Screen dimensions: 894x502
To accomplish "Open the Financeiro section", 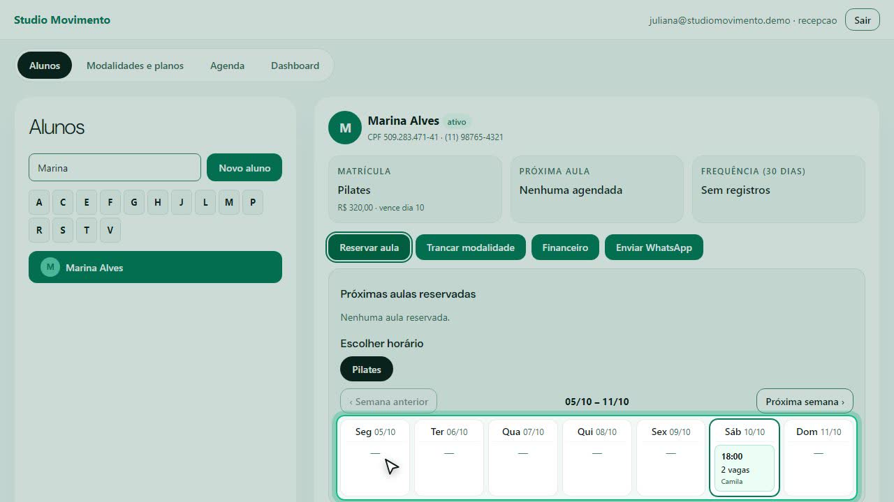I will tap(565, 248).
